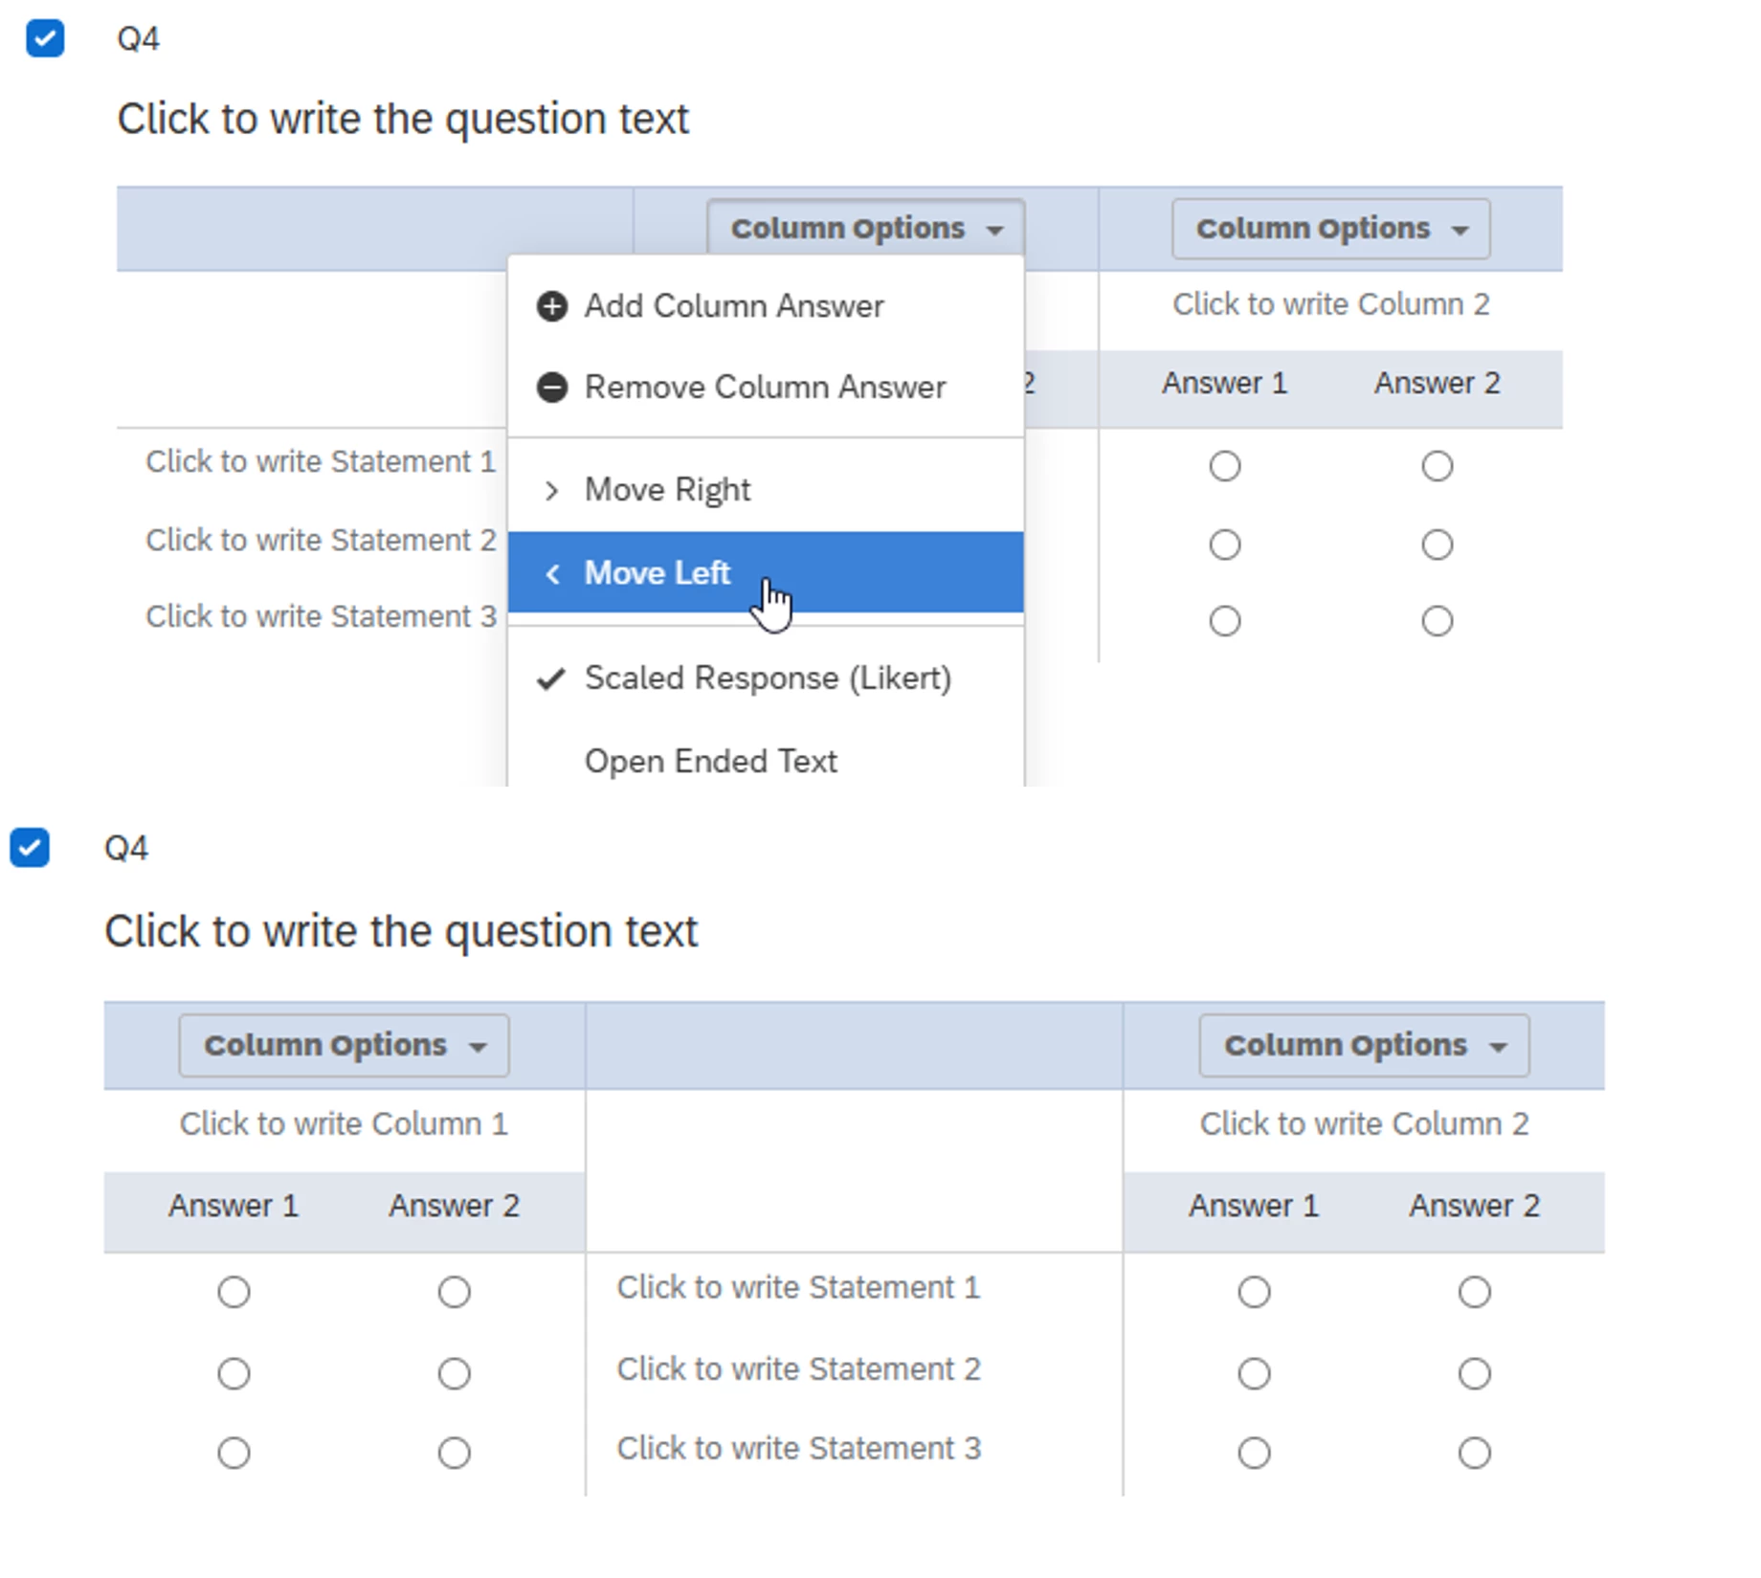Image resolution: width=1761 pixels, height=1578 pixels.
Task: Click the minus icon beside Remove Column Answer
Action: pos(551,388)
